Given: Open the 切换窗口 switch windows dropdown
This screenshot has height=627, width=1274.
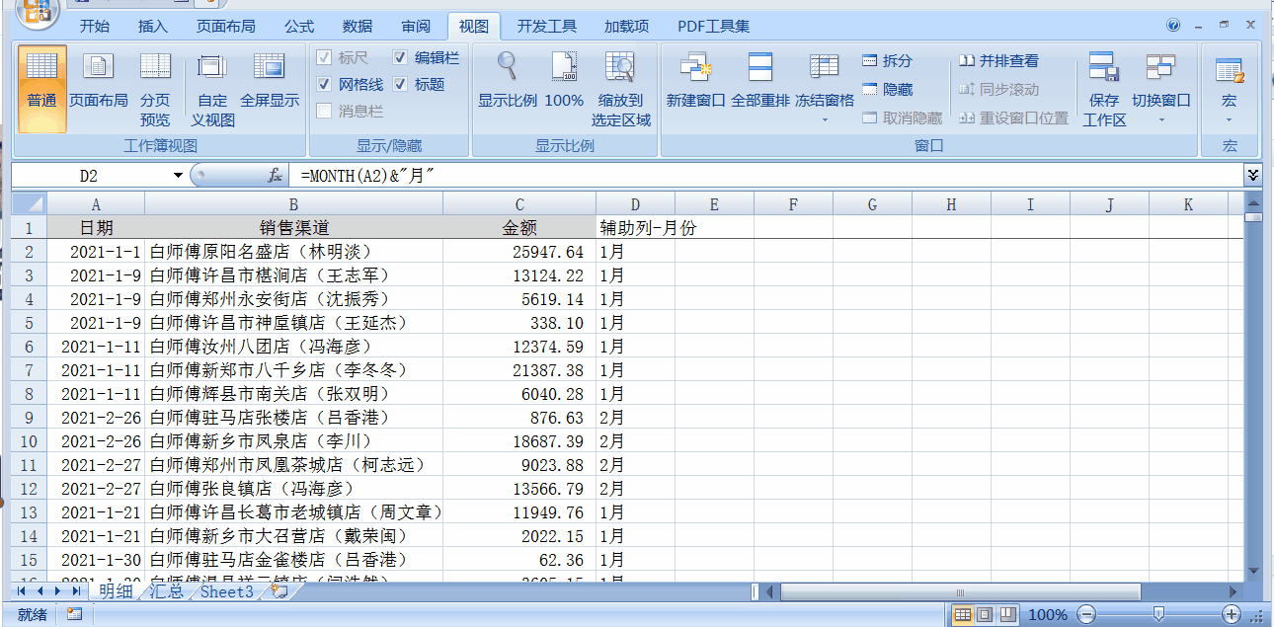Looking at the screenshot, I should pos(1160,120).
